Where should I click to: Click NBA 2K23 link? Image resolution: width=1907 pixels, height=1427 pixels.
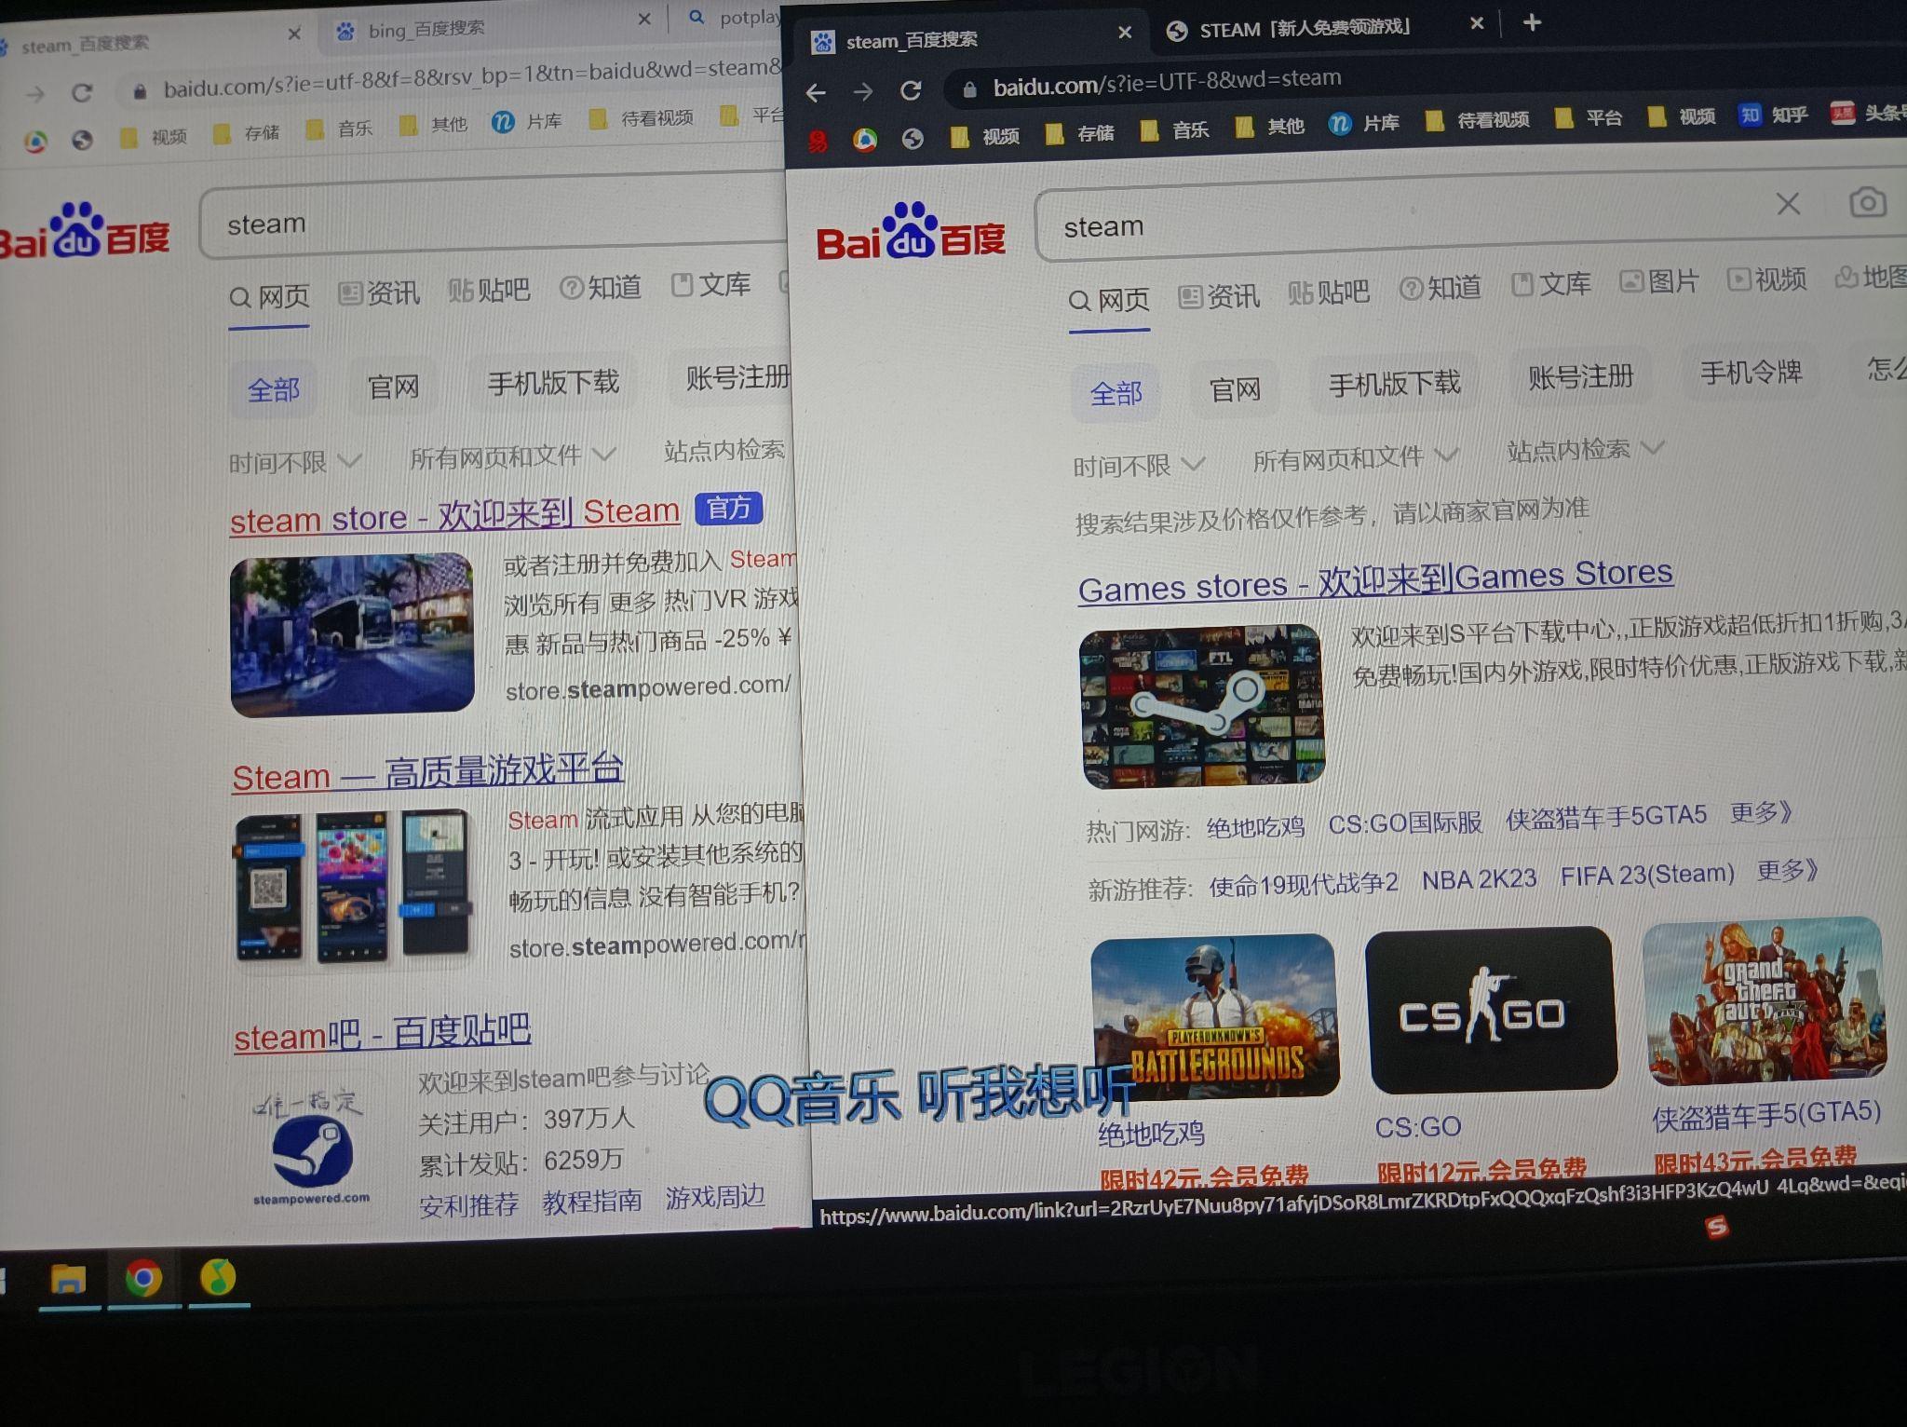[1479, 878]
